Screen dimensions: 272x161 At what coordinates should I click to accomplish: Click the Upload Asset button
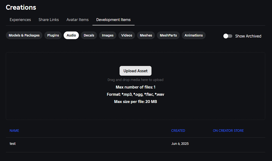135,71
